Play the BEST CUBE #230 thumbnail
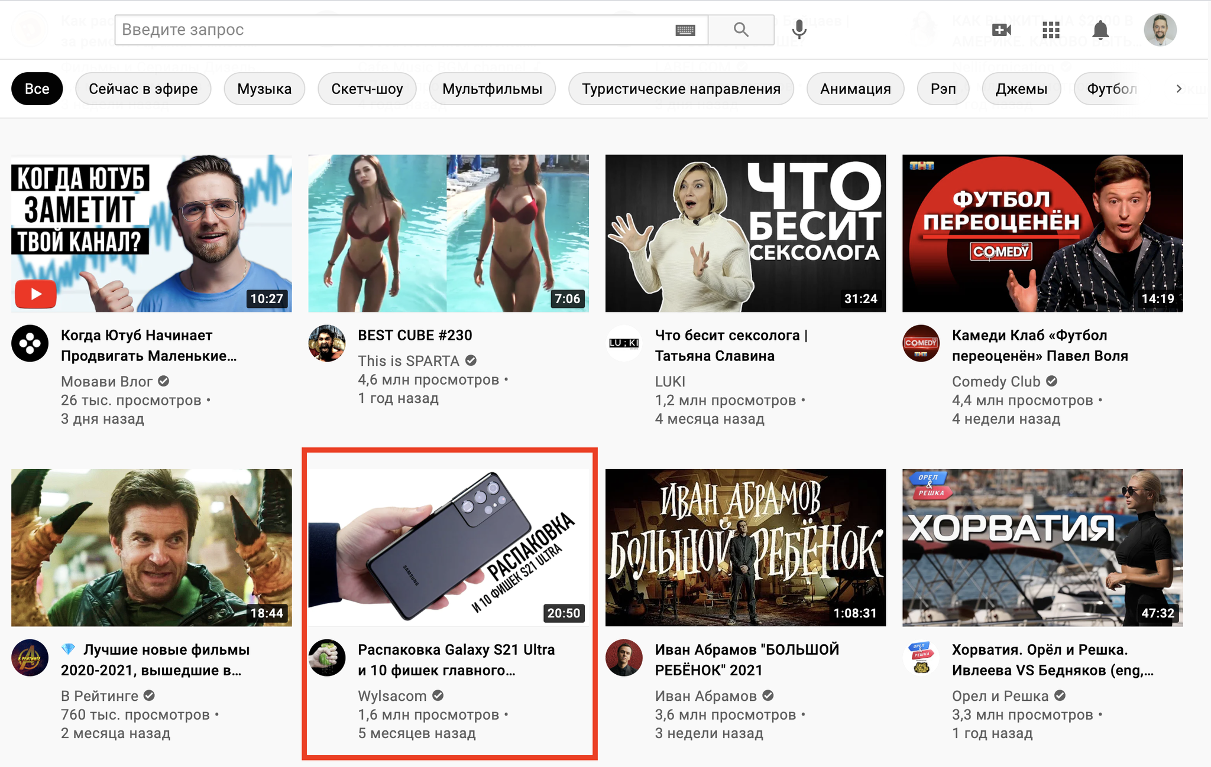Viewport: 1211px width, 767px height. tap(448, 233)
